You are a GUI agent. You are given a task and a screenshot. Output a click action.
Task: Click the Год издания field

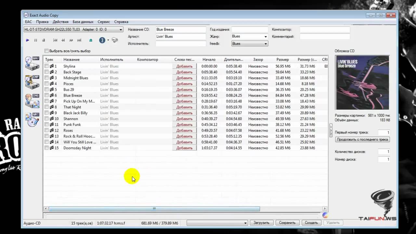[x=250, y=29]
